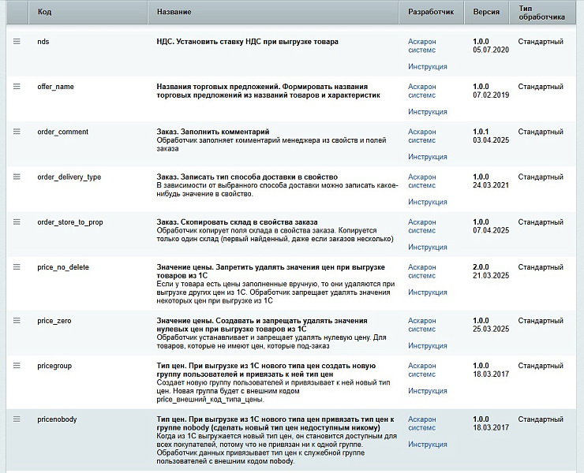The image size is (584, 473).
Task: Open Инструкция link for price_no_delete handler
Action: pos(428,292)
